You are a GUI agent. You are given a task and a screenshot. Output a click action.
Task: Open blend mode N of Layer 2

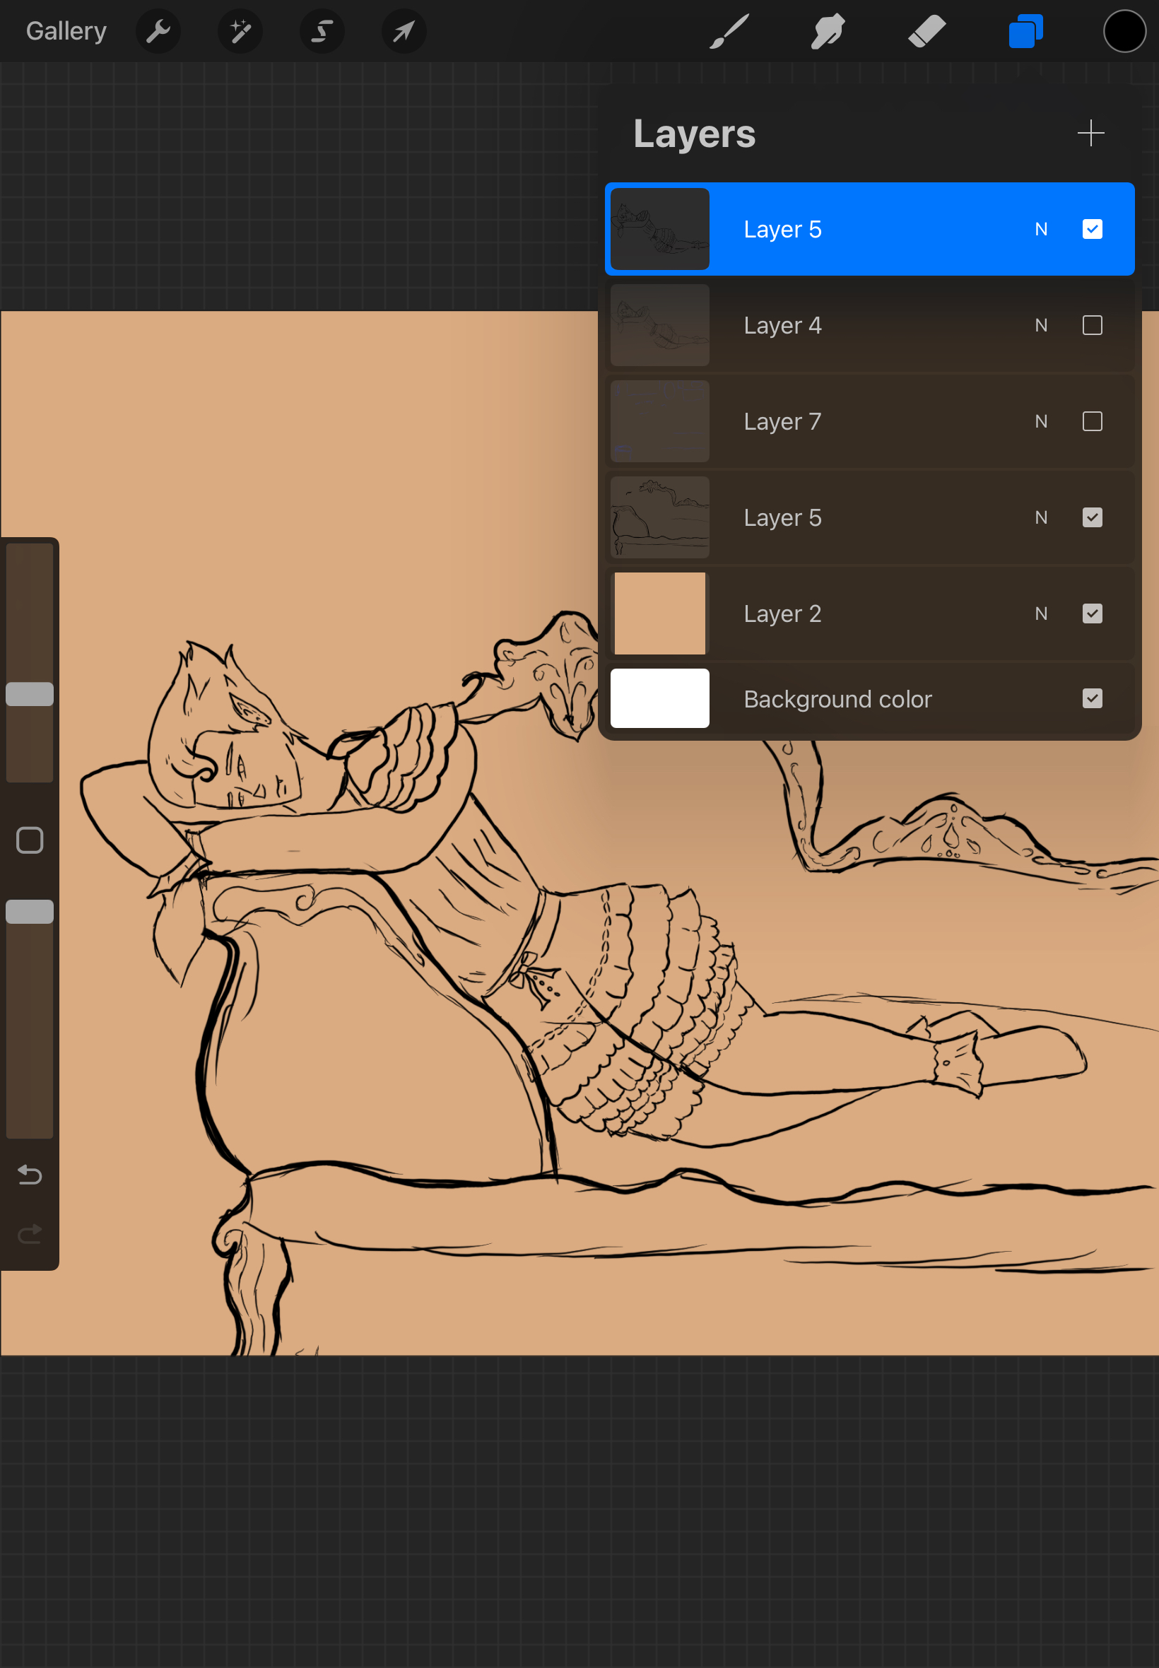(1041, 613)
